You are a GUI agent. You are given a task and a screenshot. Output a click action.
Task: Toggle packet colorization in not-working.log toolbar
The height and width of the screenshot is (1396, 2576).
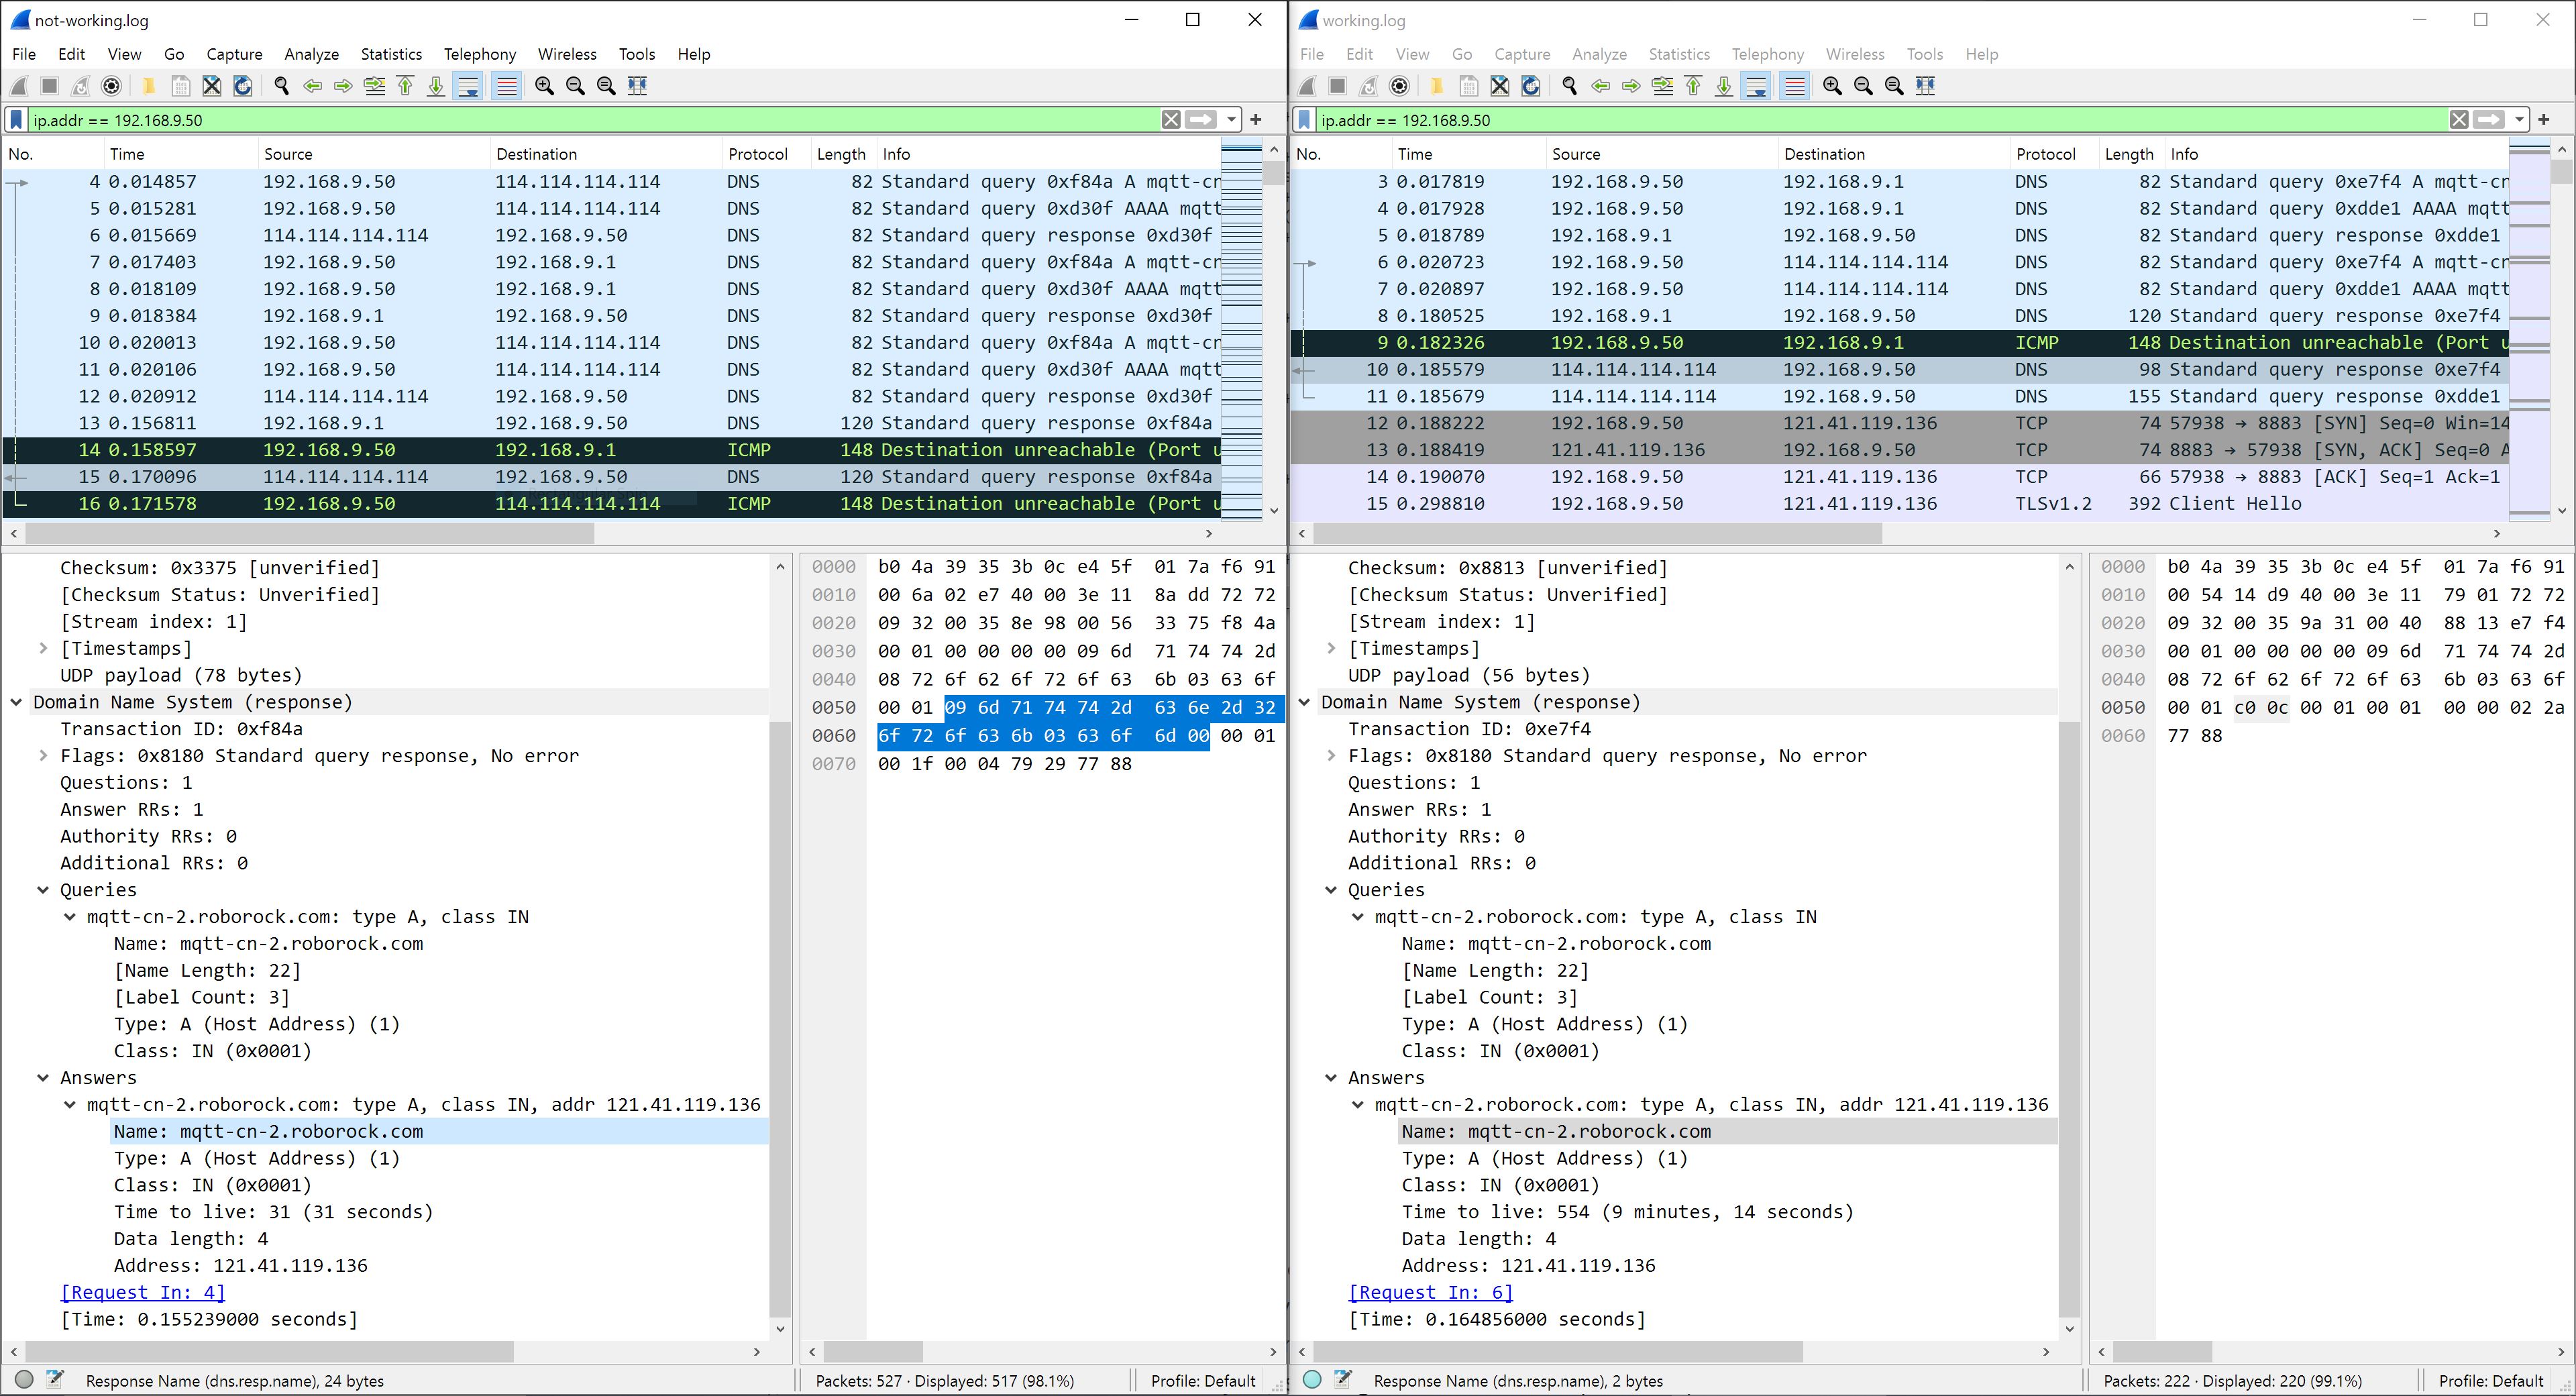click(x=507, y=86)
